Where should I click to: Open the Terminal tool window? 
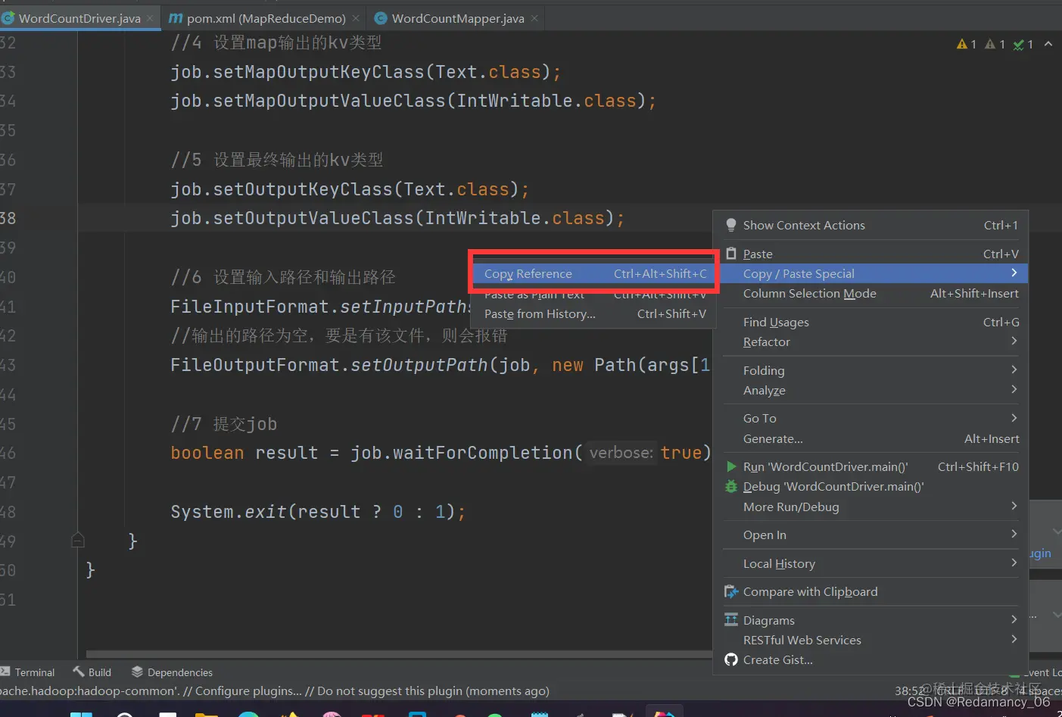[28, 672]
